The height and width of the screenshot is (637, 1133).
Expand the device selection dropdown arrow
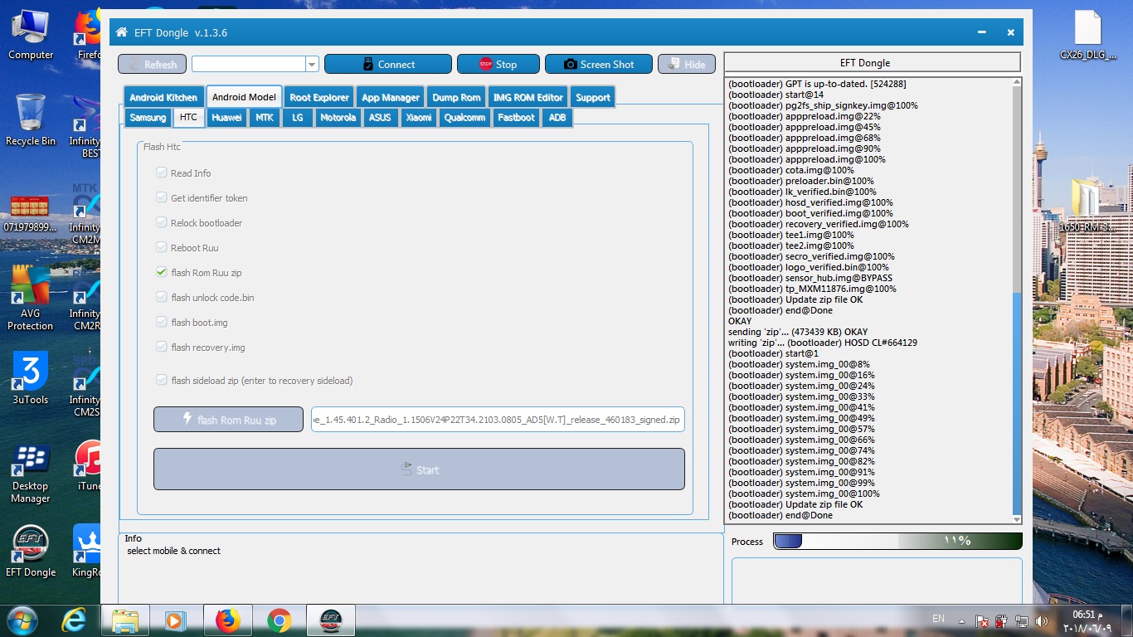tap(312, 65)
